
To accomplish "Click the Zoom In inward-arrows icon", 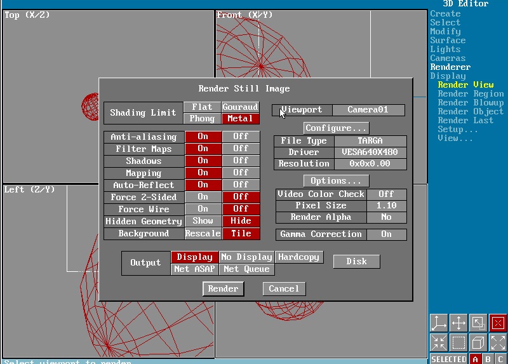I will tap(439, 342).
